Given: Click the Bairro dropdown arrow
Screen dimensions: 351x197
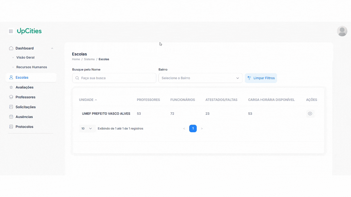Looking at the screenshot, I should (238, 78).
